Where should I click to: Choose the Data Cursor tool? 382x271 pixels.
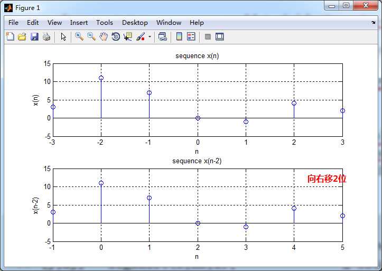[128, 37]
